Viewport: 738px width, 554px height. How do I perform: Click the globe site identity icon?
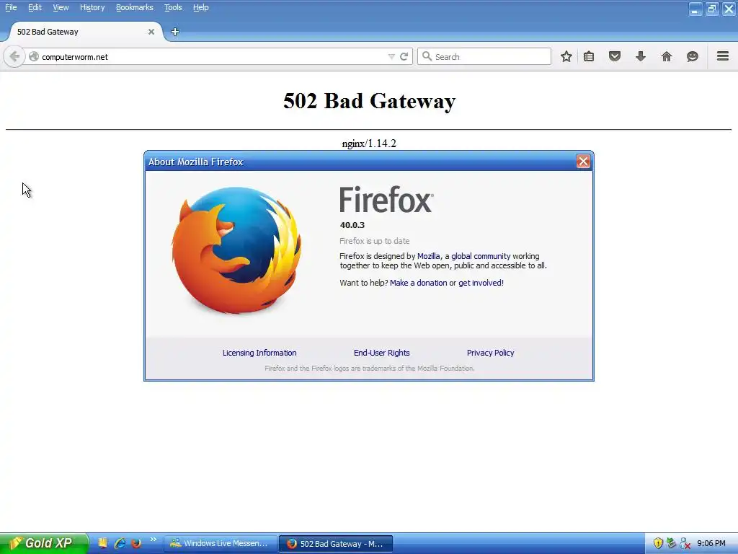[x=34, y=56]
